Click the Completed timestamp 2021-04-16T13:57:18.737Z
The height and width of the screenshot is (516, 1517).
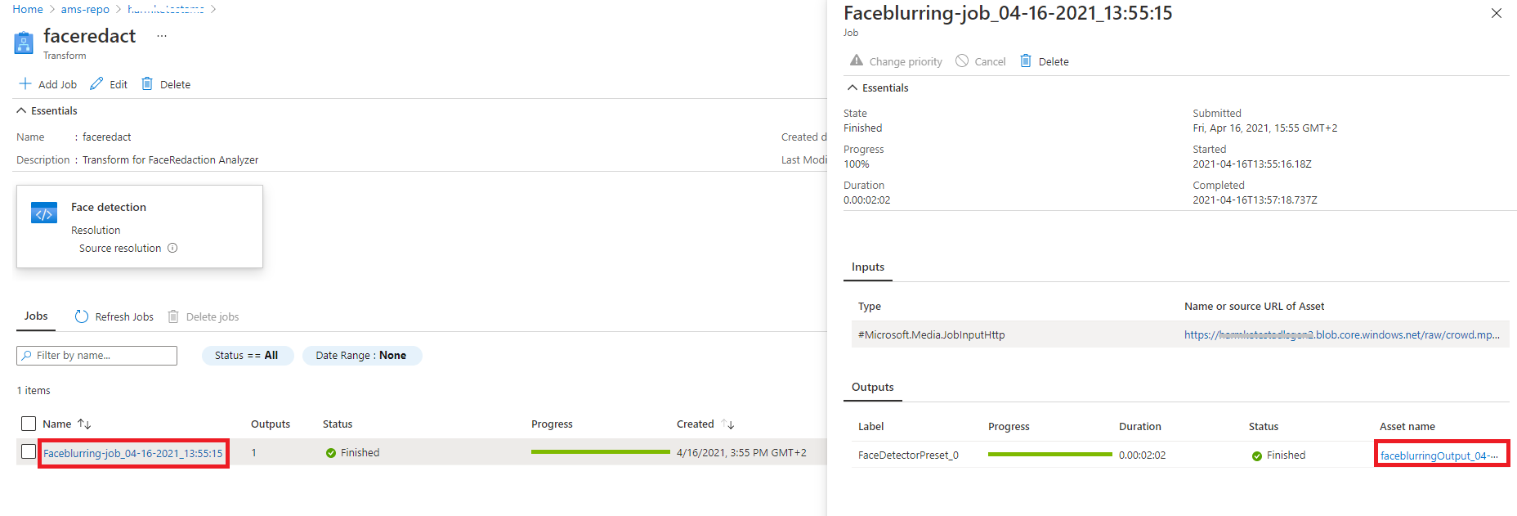[x=1255, y=200]
